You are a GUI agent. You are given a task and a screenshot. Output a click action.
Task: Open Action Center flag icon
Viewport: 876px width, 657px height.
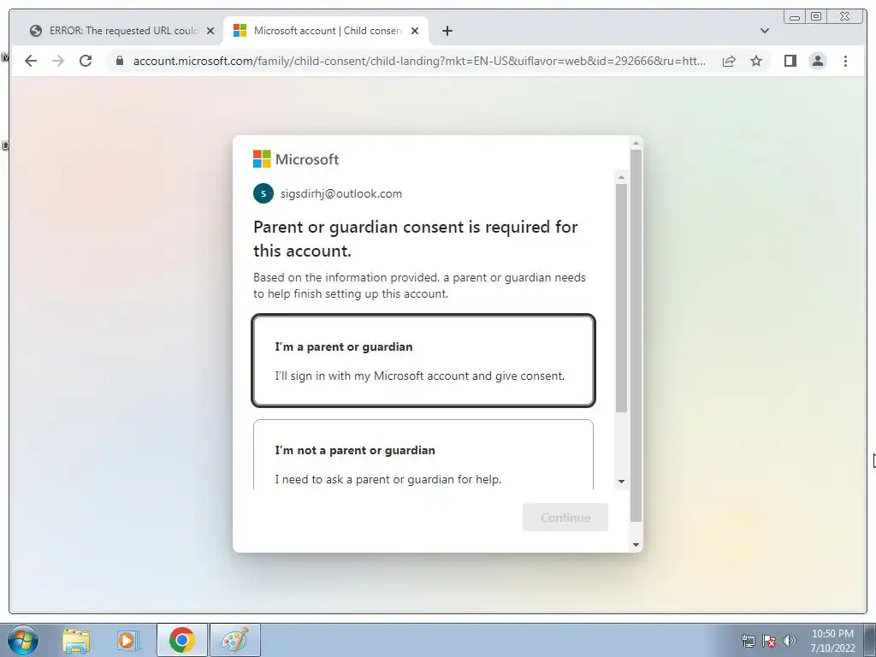coord(769,641)
